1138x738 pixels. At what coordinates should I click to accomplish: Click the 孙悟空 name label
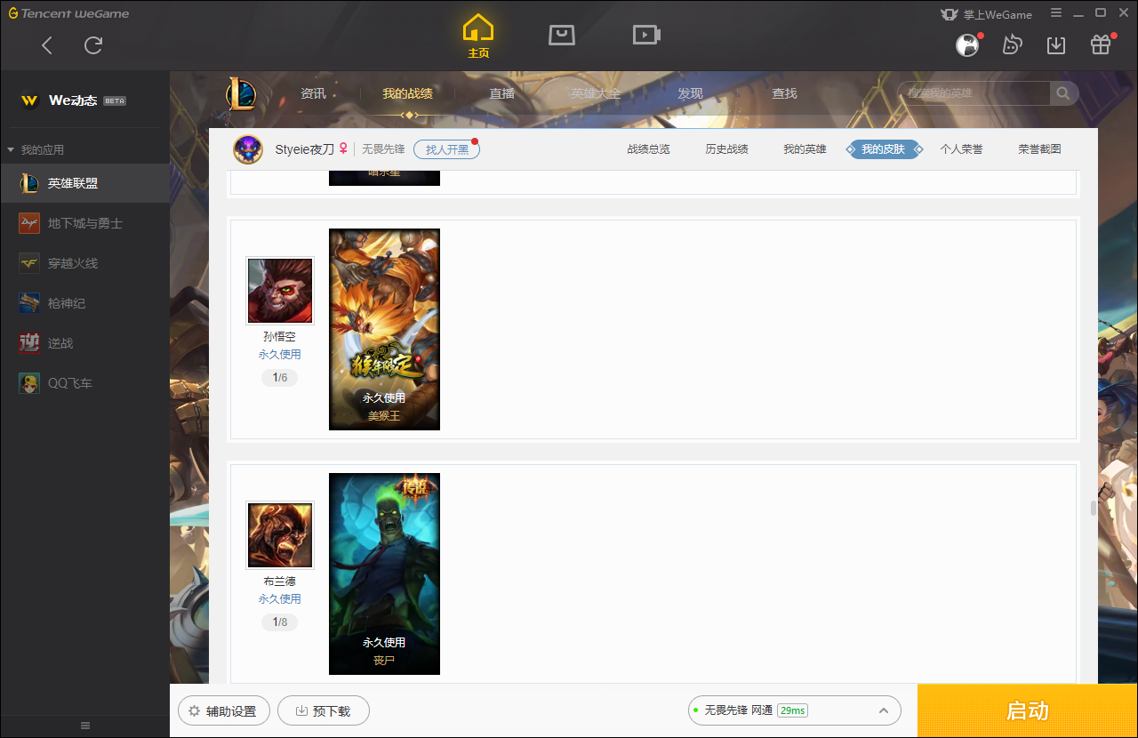[279, 337]
